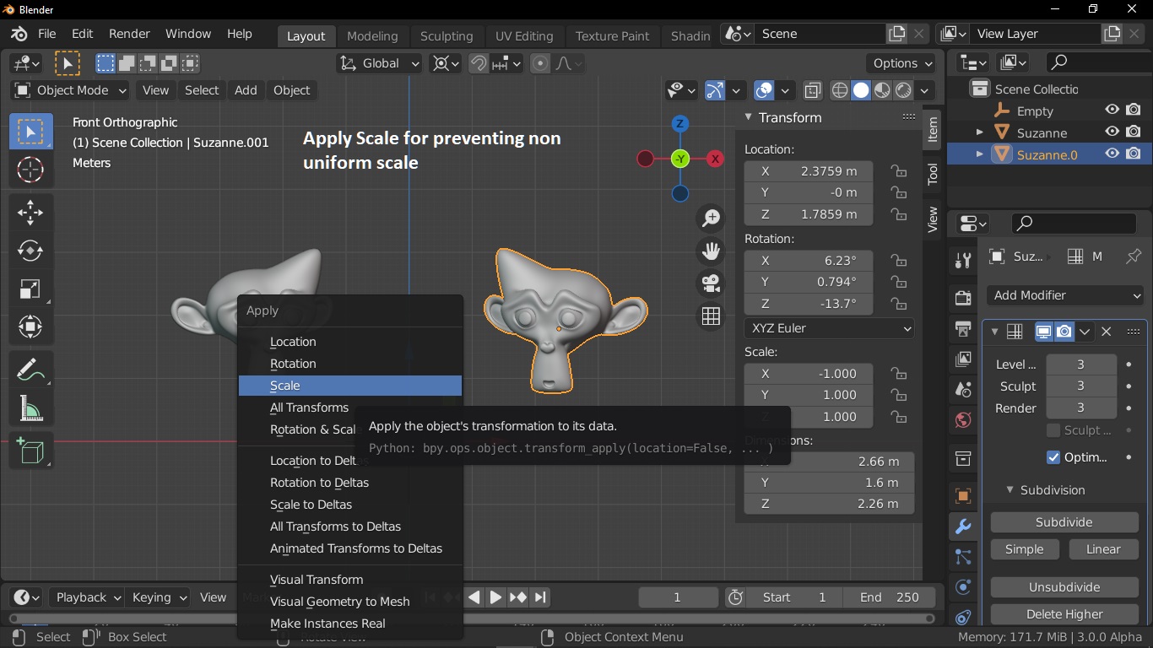Click the Subdivide button

point(1064,522)
